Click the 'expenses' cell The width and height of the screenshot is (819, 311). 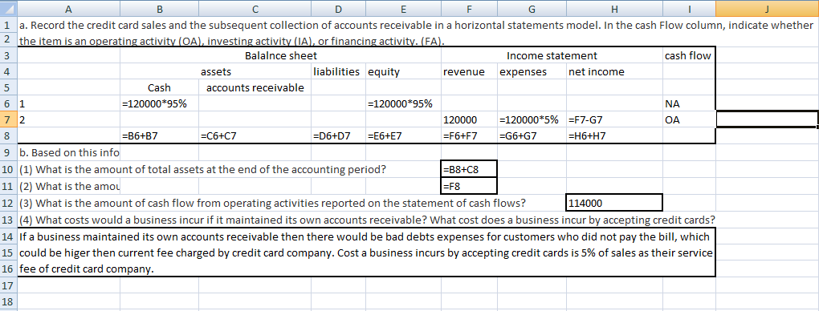(532, 71)
